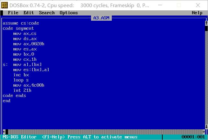This screenshot has width=208, height=140.
Task: Close the DOSBox window
Action: (x=198, y=5)
